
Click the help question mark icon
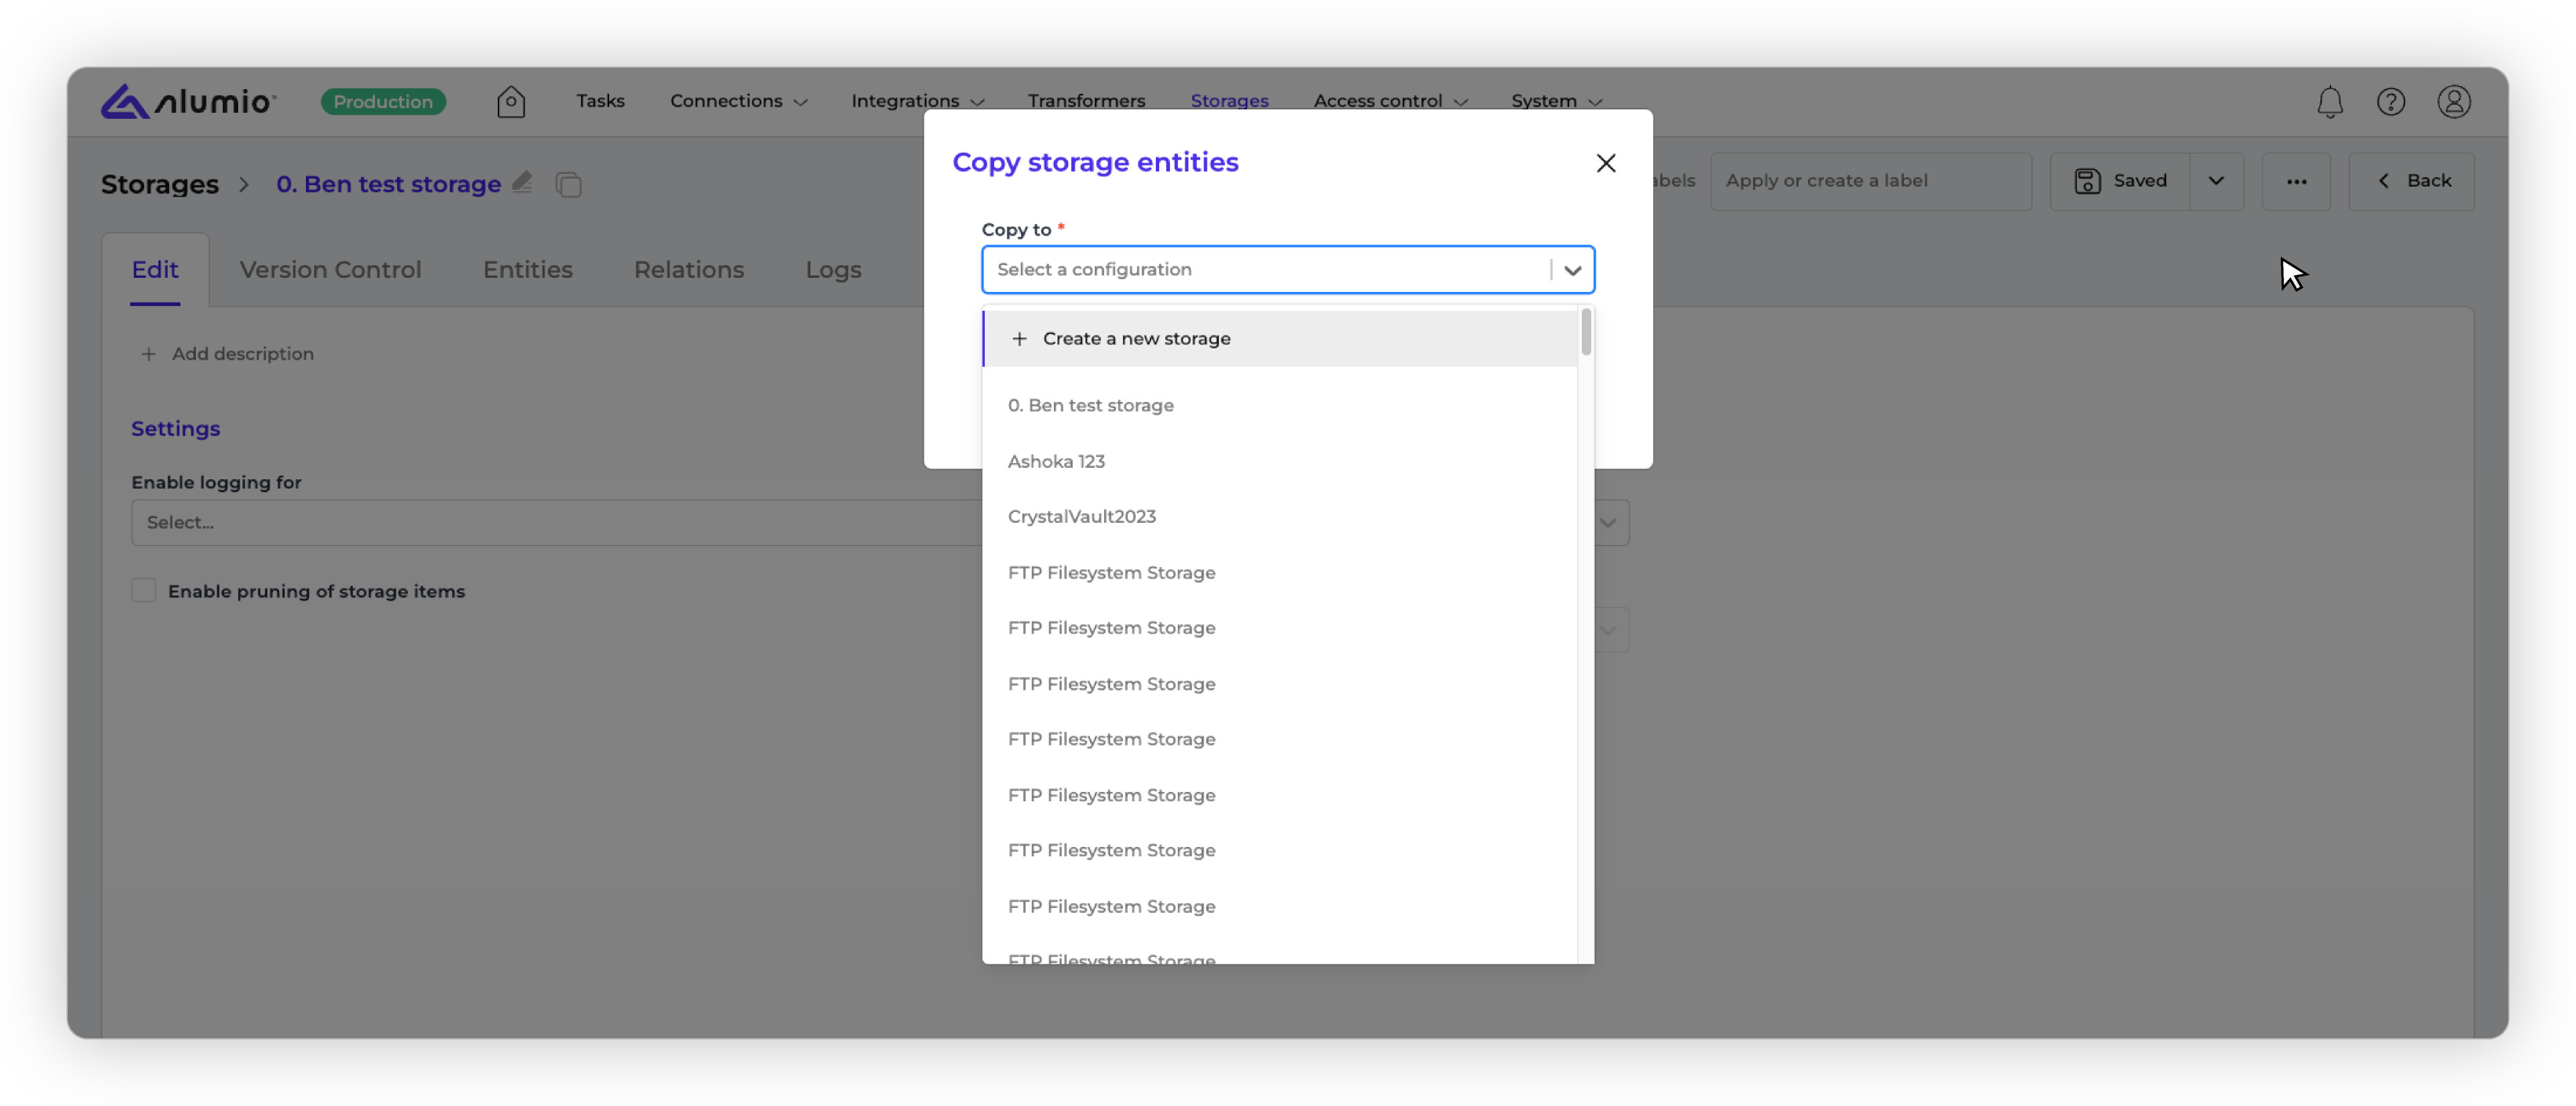[x=2390, y=101]
